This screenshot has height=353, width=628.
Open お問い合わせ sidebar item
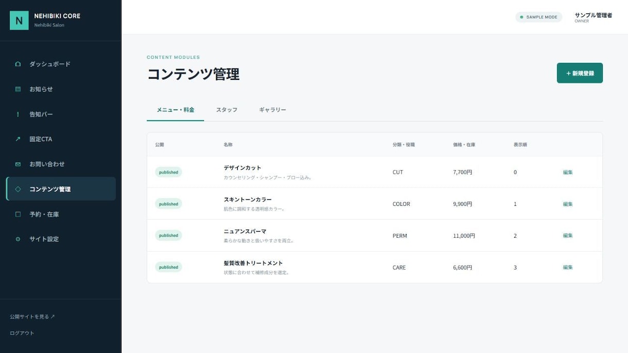[61, 164]
